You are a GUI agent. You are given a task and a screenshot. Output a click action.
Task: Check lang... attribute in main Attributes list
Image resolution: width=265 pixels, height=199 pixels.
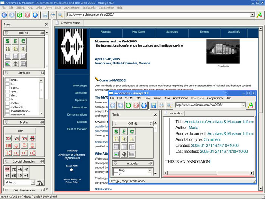[x=7, y=80]
